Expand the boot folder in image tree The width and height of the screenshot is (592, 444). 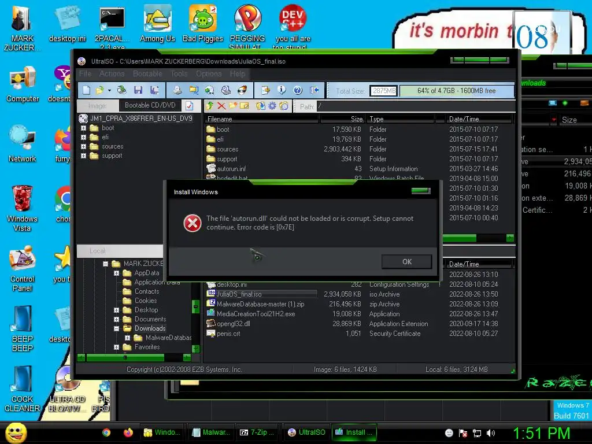(83, 128)
